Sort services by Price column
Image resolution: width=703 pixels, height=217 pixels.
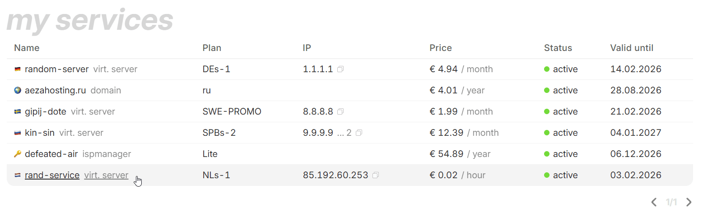(440, 48)
